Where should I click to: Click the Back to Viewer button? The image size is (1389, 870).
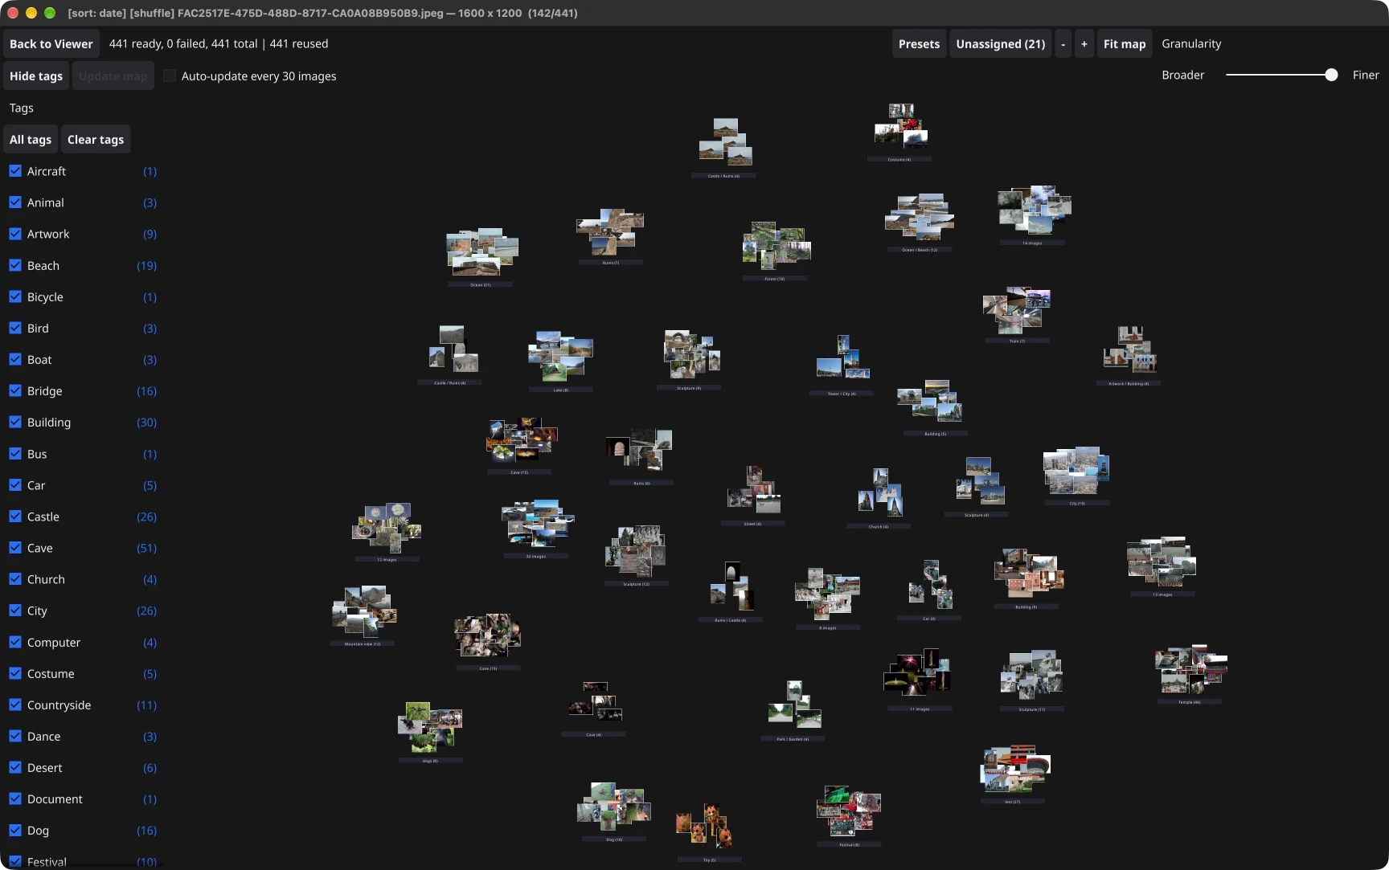51,44
